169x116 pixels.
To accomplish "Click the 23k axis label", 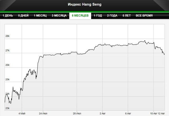I will pos(7,108).
